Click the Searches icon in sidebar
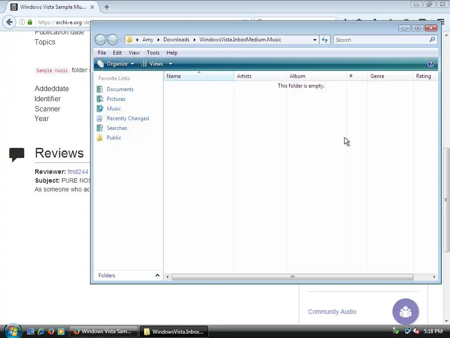Screen dimensions: 450x338 pos(100,128)
